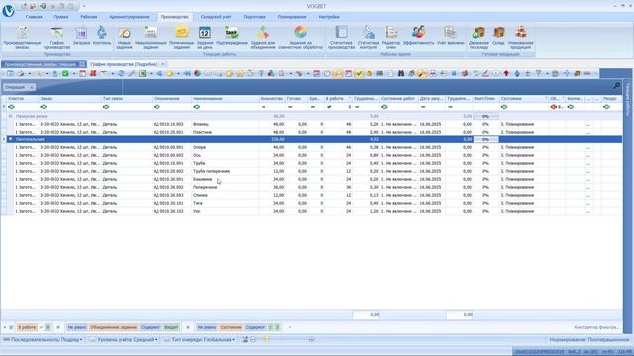634x356 pixels.
Task: Open the Подтверждение task icon
Action: pyautogui.click(x=232, y=36)
